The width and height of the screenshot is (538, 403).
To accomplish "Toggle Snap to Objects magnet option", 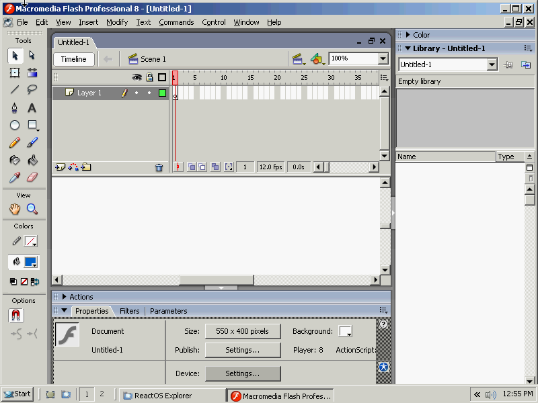I will 15,316.
